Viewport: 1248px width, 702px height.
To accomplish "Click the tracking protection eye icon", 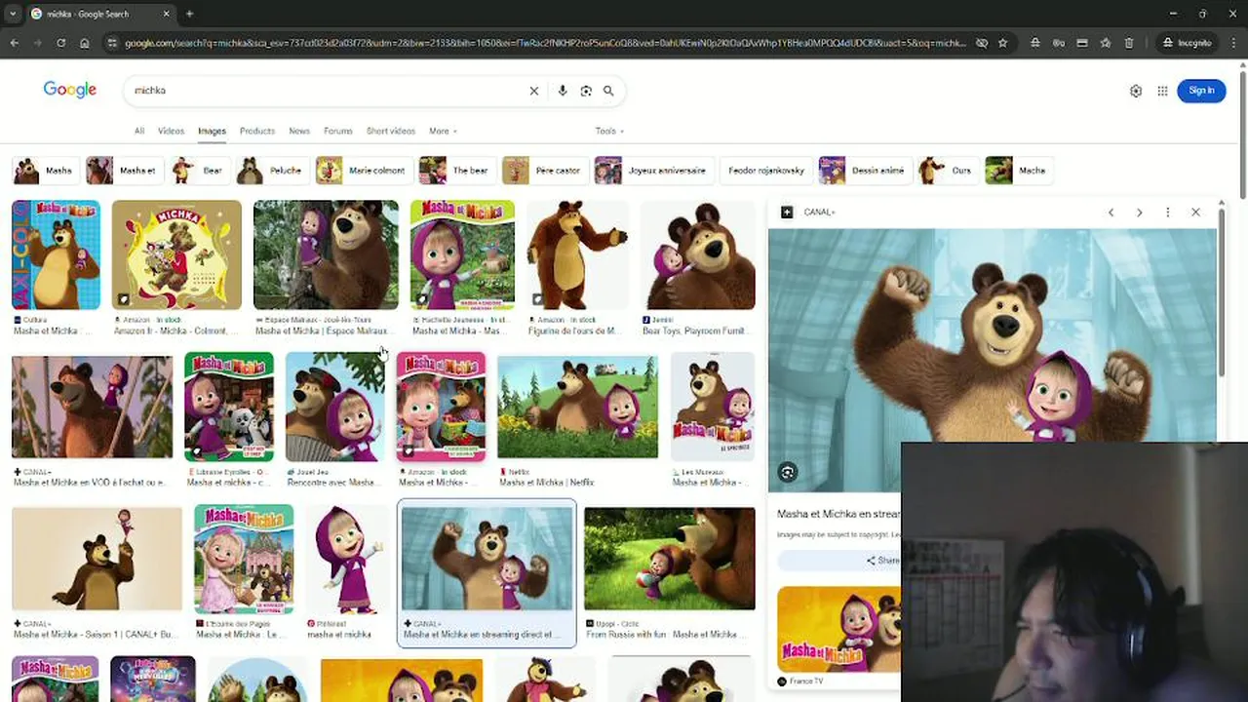I will (982, 43).
